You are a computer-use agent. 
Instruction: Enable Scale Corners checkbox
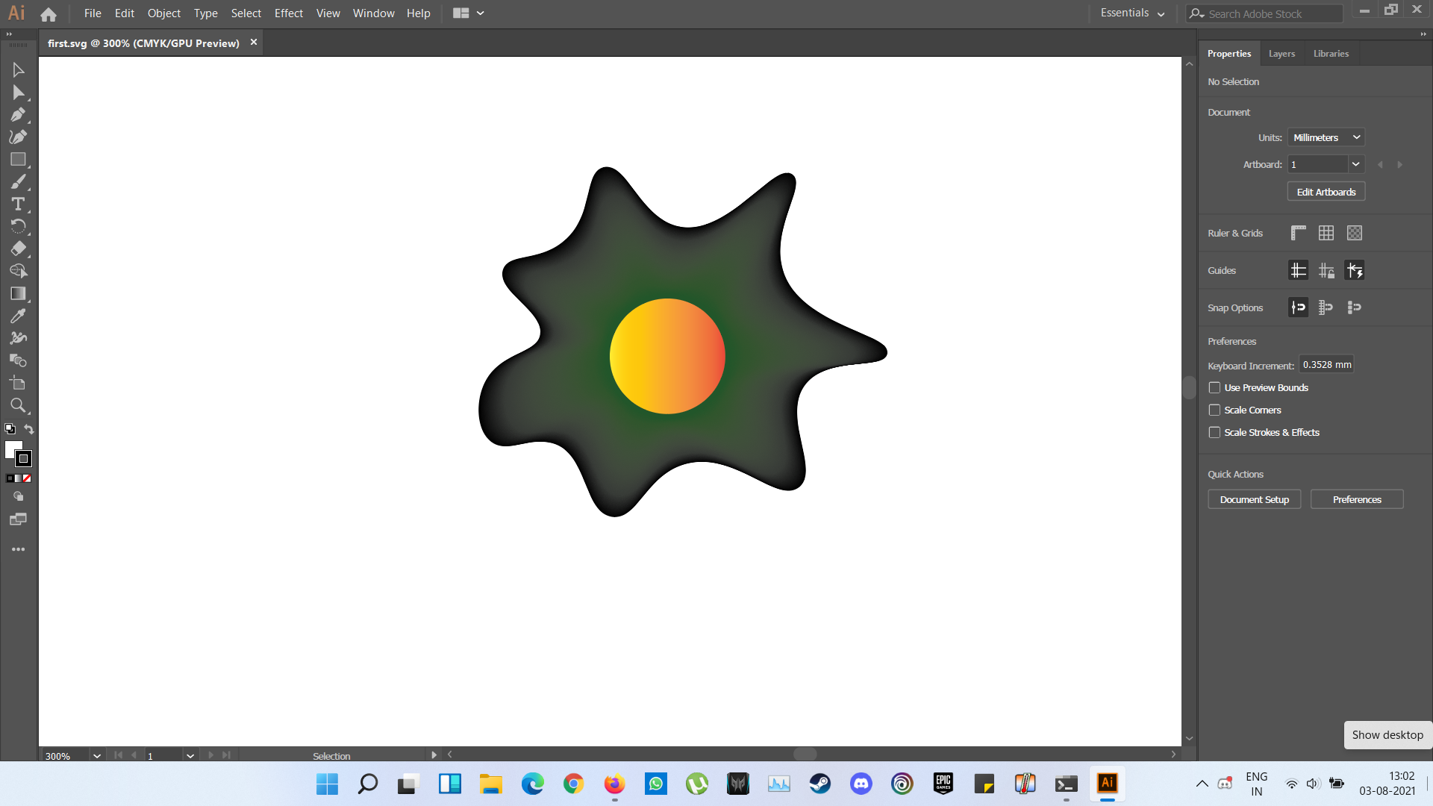pos(1214,410)
